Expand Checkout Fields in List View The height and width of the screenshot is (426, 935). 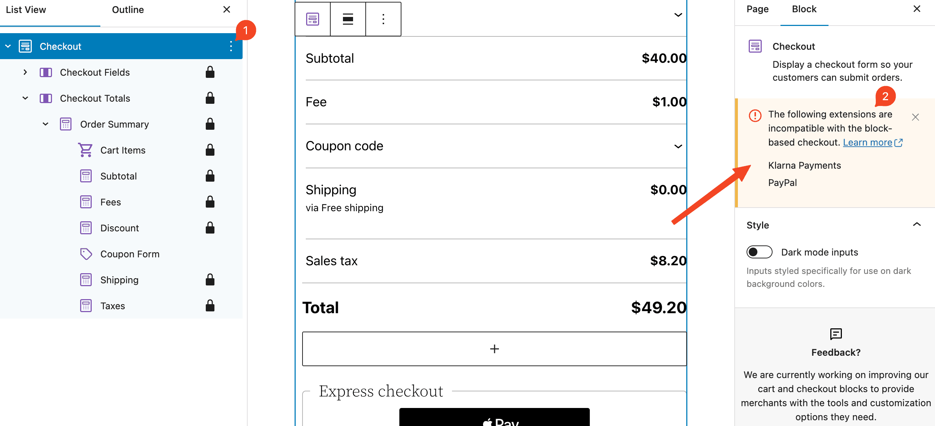(25, 72)
